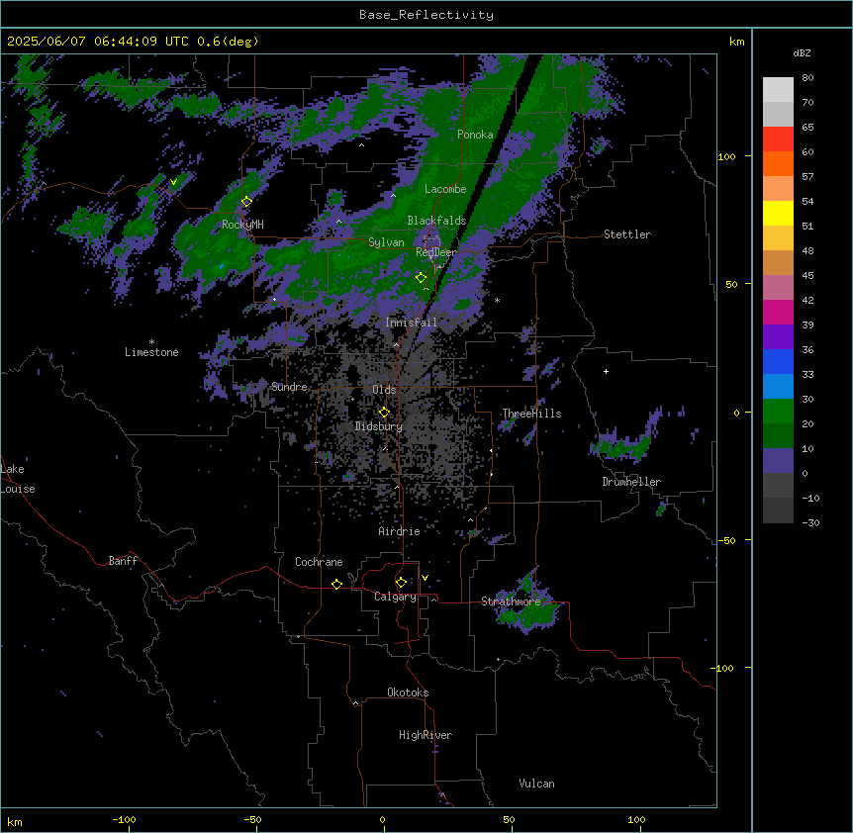This screenshot has width=853, height=833.
Task: Pick the bright green 20-30 dBZ swatch
Action: [x=778, y=412]
